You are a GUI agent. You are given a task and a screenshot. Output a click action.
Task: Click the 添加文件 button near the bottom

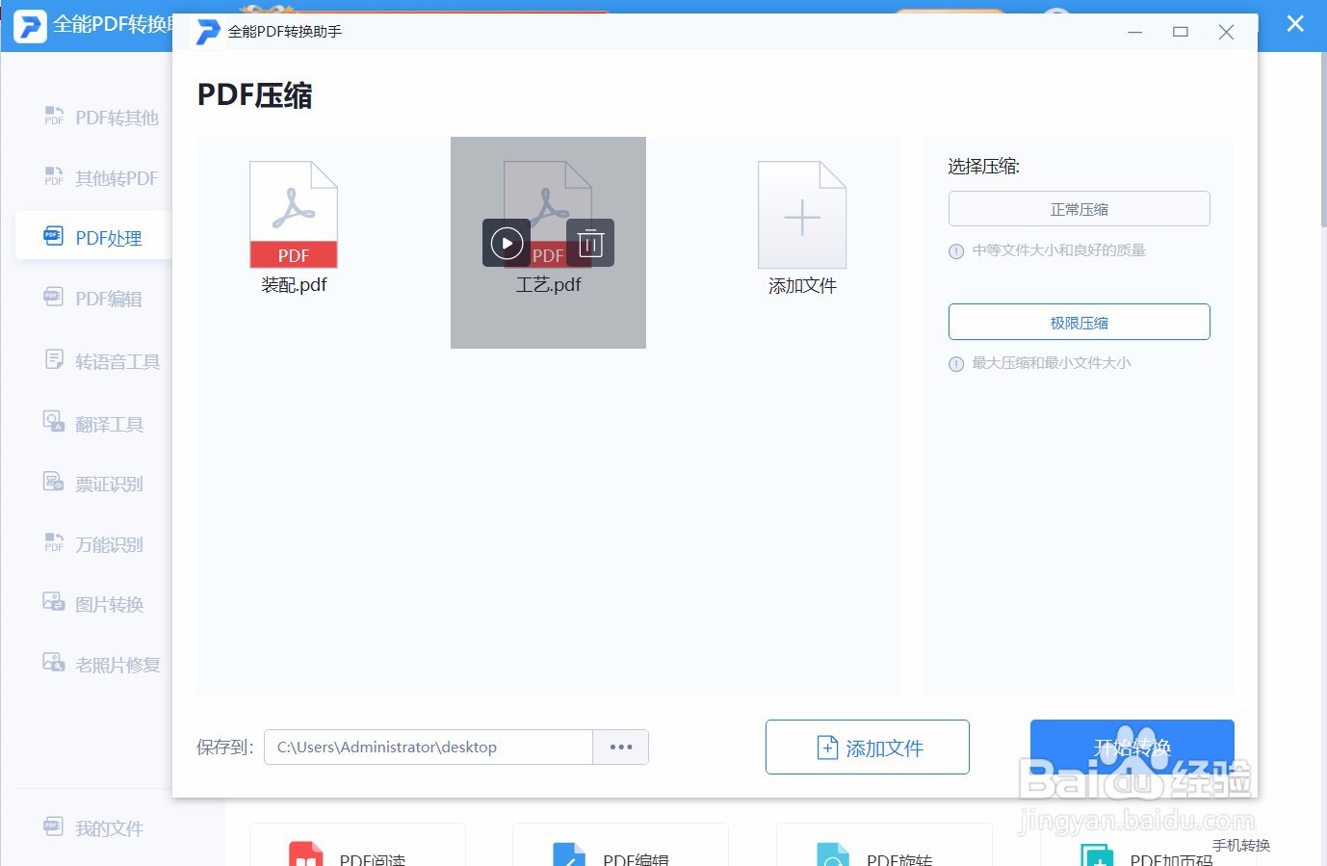[x=867, y=747]
